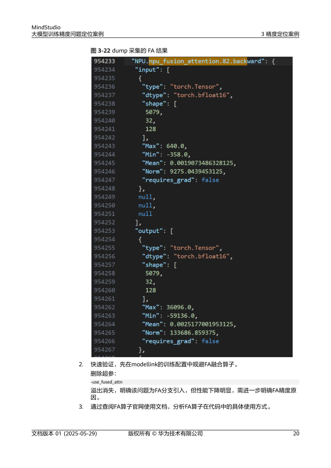Image resolution: width=331 pixels, height=468 pixels.
Task: Click type torch.Tensor on line 954255
Action: 182,248
